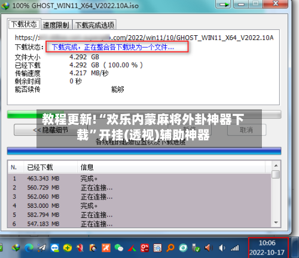
Task: Click the << 隐藏细节 button
Action: (51, 130)
